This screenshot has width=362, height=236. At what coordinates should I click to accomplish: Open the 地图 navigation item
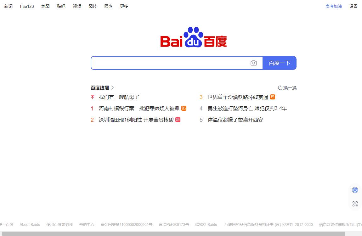[45, 6]
